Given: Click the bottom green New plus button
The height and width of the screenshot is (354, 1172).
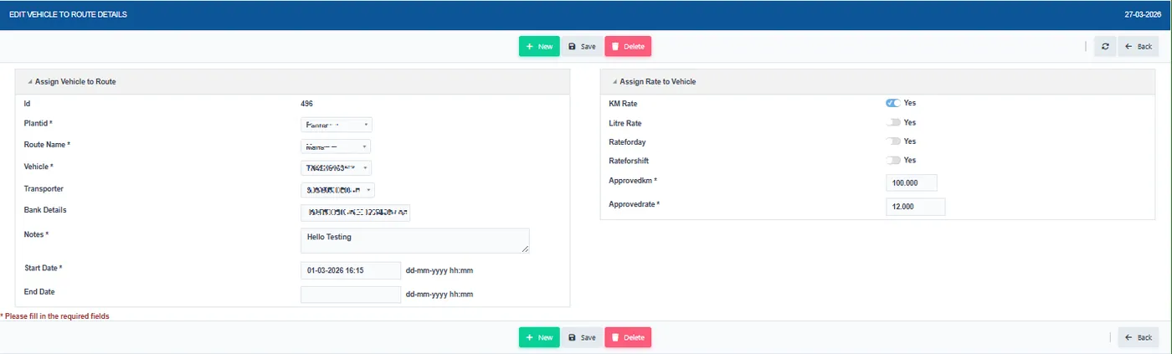Looking at the screenshot, I should [x=539, y=337].
